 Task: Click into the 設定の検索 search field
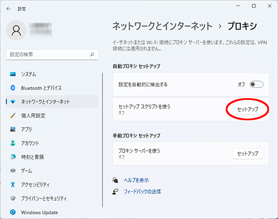(52, 54)
